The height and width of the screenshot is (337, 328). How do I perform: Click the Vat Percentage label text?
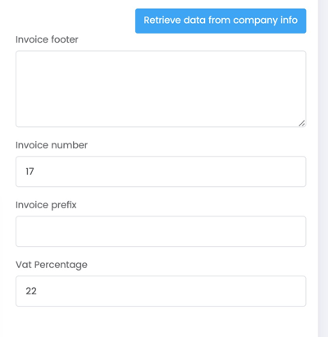(x=52, y=265)
